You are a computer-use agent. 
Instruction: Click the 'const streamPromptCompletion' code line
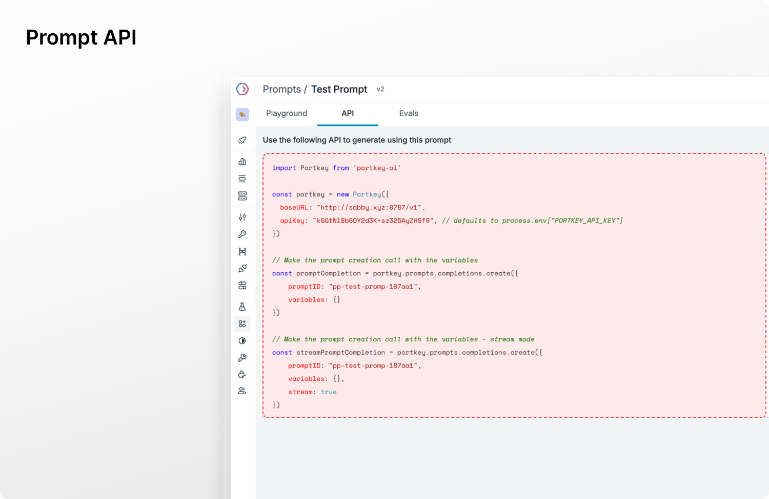tap(407, 353)
